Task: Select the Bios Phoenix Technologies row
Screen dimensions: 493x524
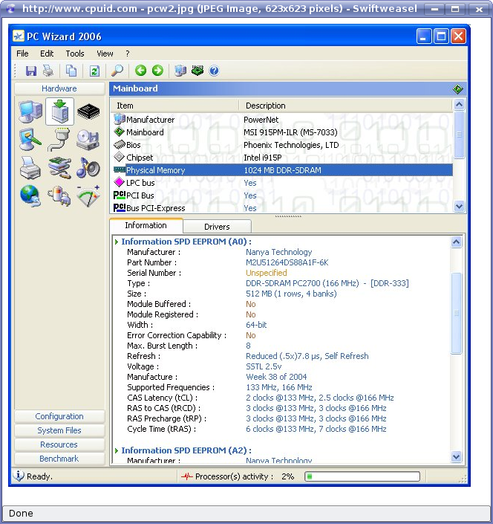Action: [x=281, y=145]
